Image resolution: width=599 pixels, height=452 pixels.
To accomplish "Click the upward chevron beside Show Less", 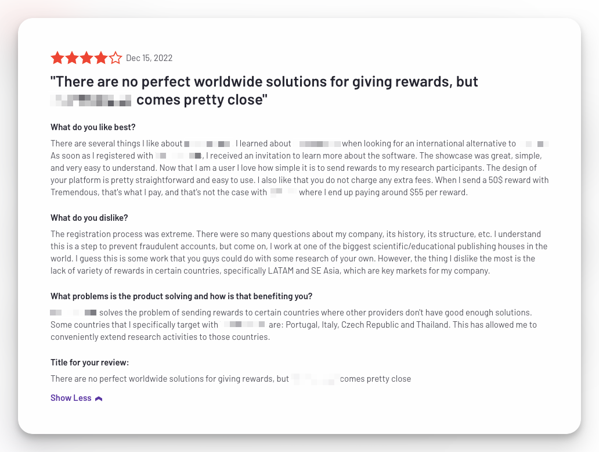I will pyautogui.click(x=99, y=399).
